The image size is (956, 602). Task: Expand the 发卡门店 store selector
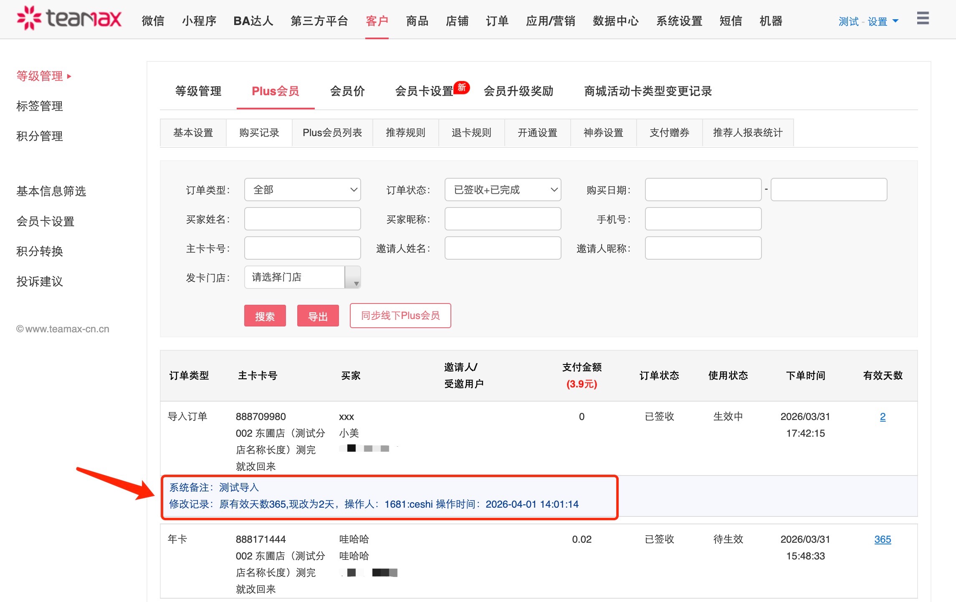pyautogui.click(x=352, y=278)
